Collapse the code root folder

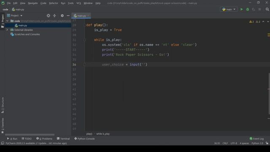(x=7, y=21)
